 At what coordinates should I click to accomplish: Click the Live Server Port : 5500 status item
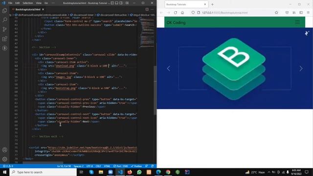point(121,166)
